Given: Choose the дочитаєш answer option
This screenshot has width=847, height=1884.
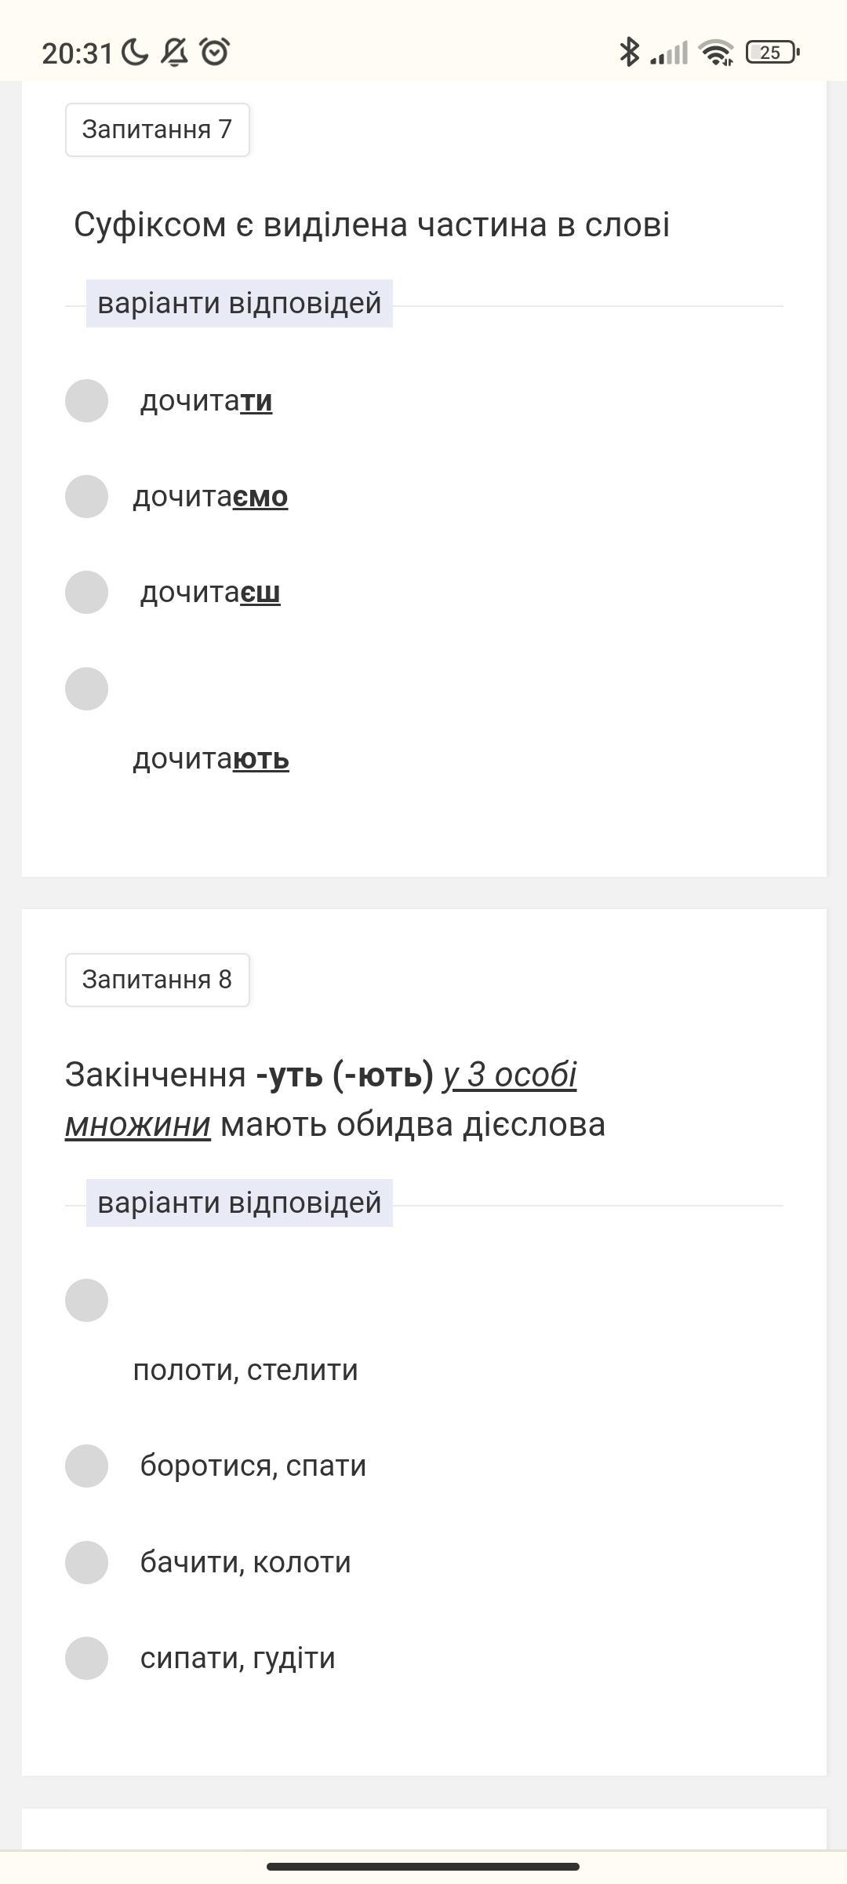Looking at the screenshot, I should [86, 592].
